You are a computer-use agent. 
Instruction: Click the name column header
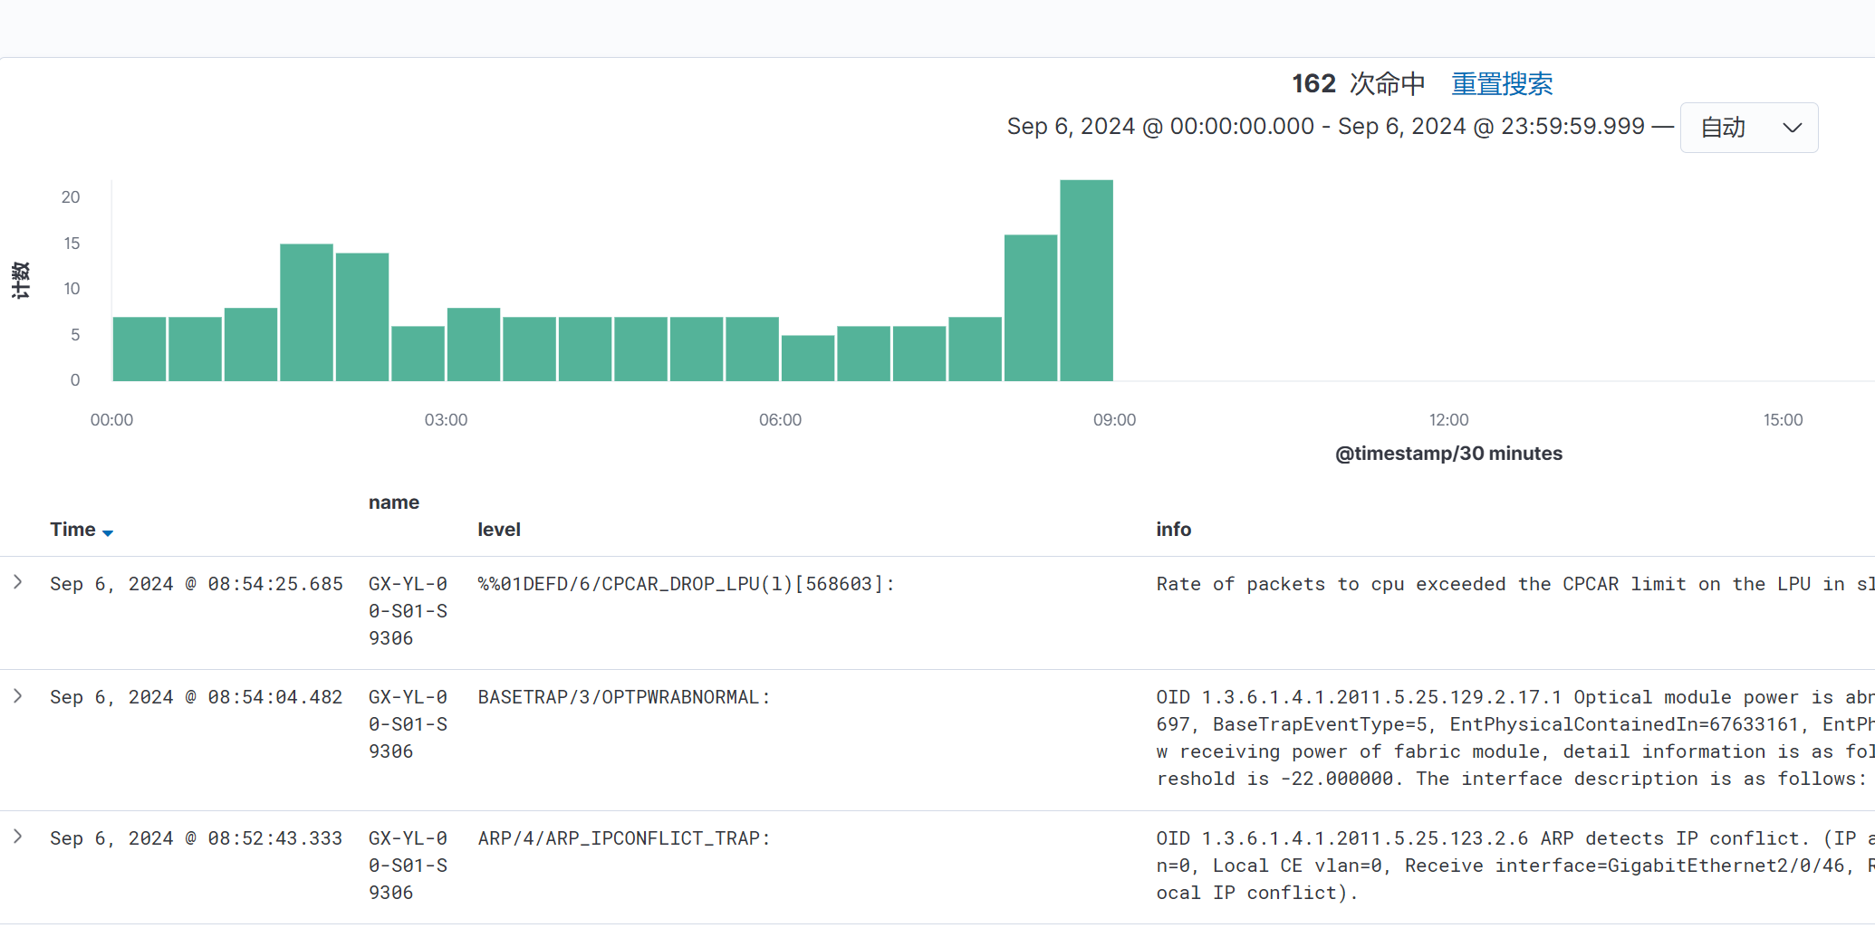click(394, 502)
